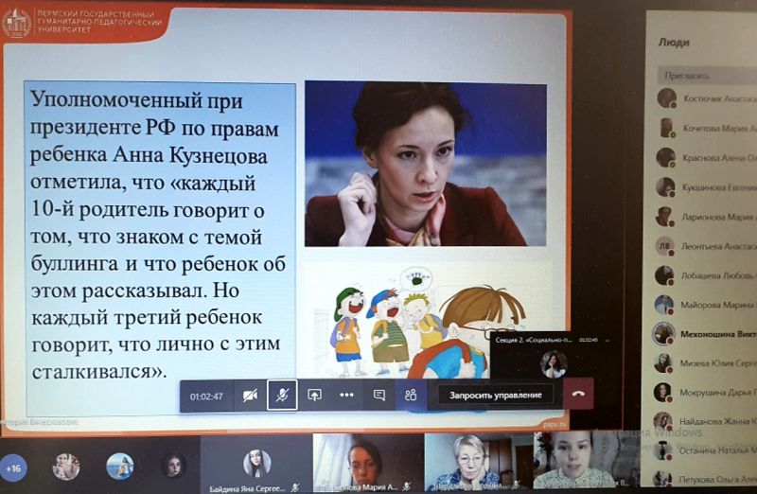Click the Пригласить invite search field
Screen dimensions: 757x494
coord(707,76)
